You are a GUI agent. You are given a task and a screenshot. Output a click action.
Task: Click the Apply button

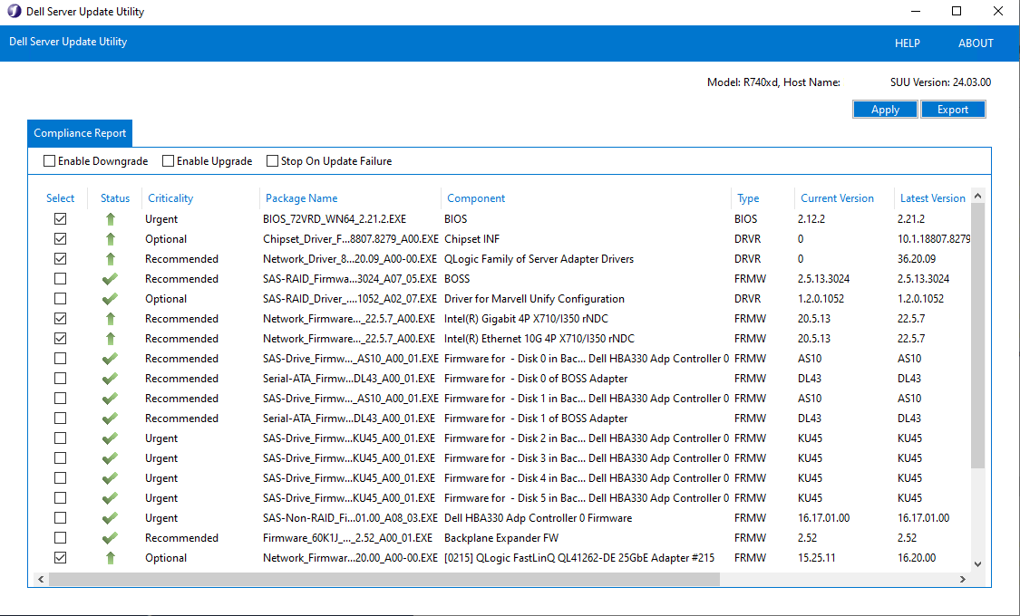coord(884,109)
